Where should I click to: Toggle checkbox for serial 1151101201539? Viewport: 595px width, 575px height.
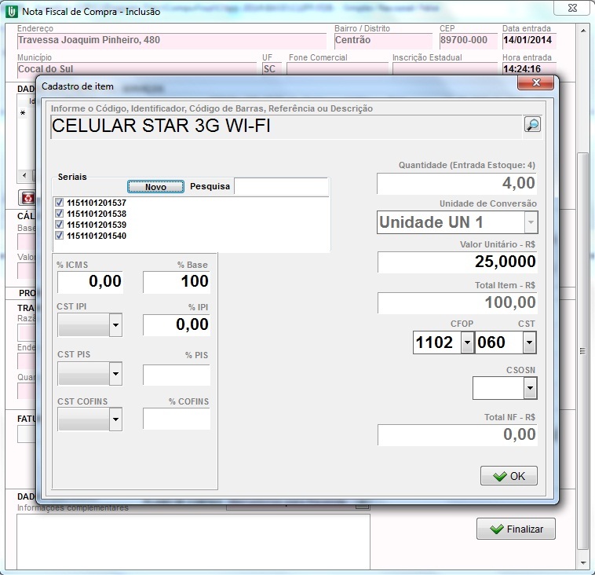click(60, 225)
